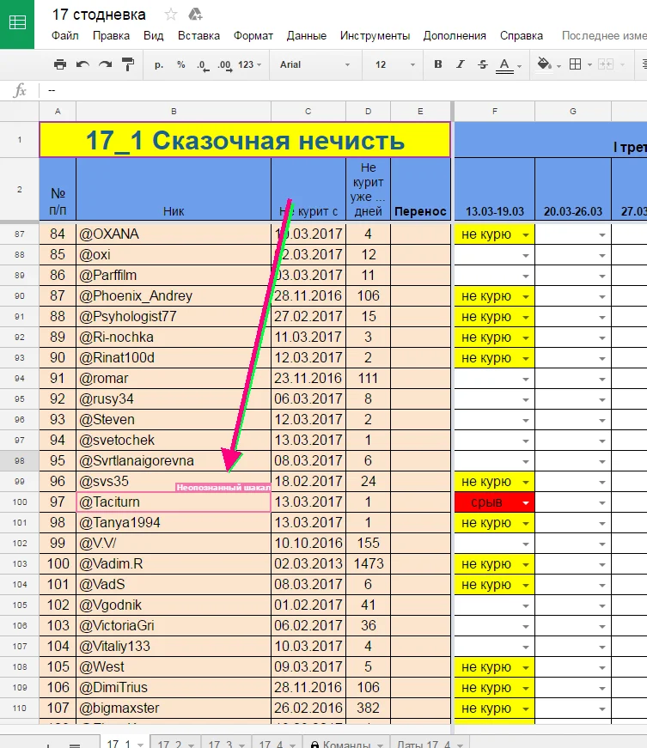This screenshot has width=647, height=748.
Task: Click the move to Drive folder icon
Action: point(195,15)
